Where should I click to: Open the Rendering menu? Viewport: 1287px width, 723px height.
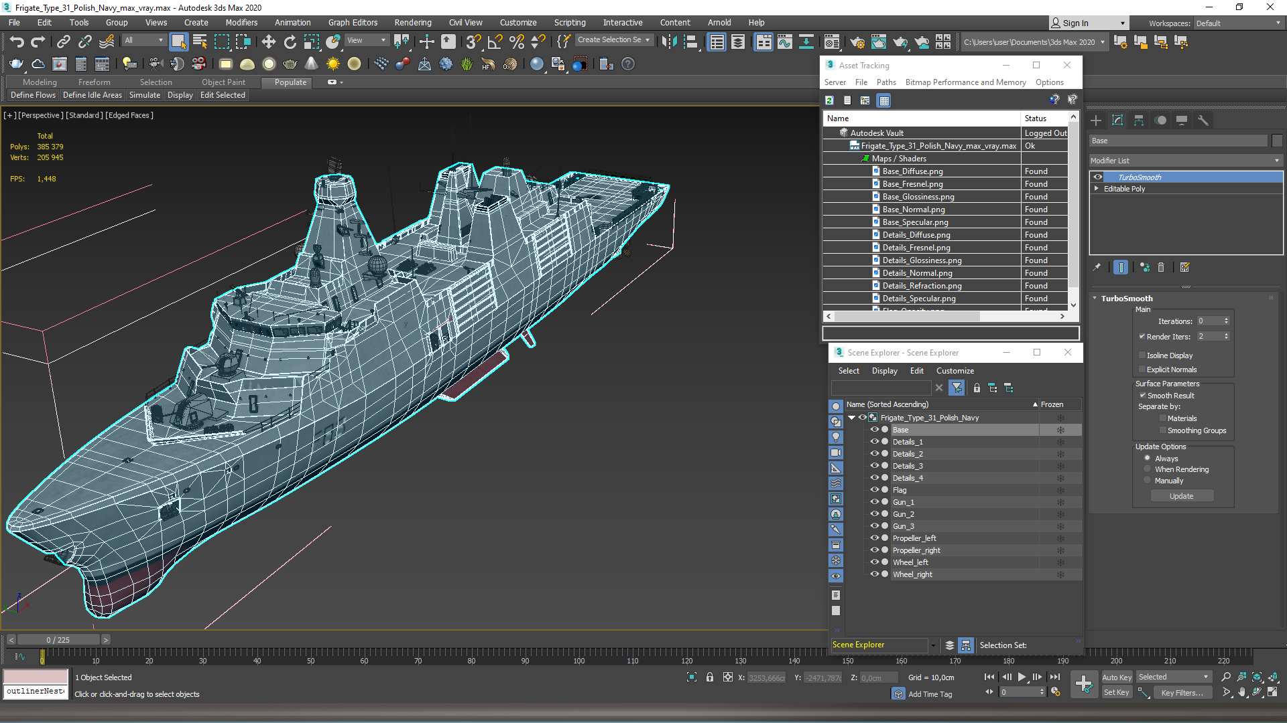point(413,23)
